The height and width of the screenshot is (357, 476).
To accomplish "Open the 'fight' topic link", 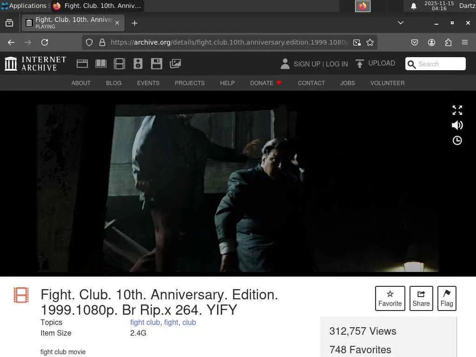I will (171, 323).
